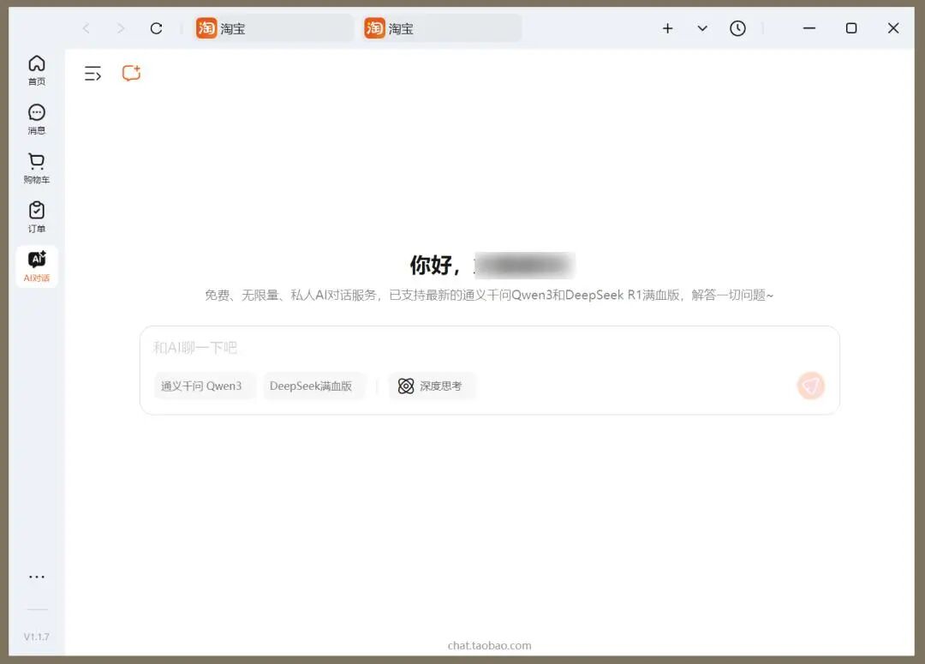Enable the 通义千问 Qwen3 model
The image size is (925, 664).
(204, 386)
